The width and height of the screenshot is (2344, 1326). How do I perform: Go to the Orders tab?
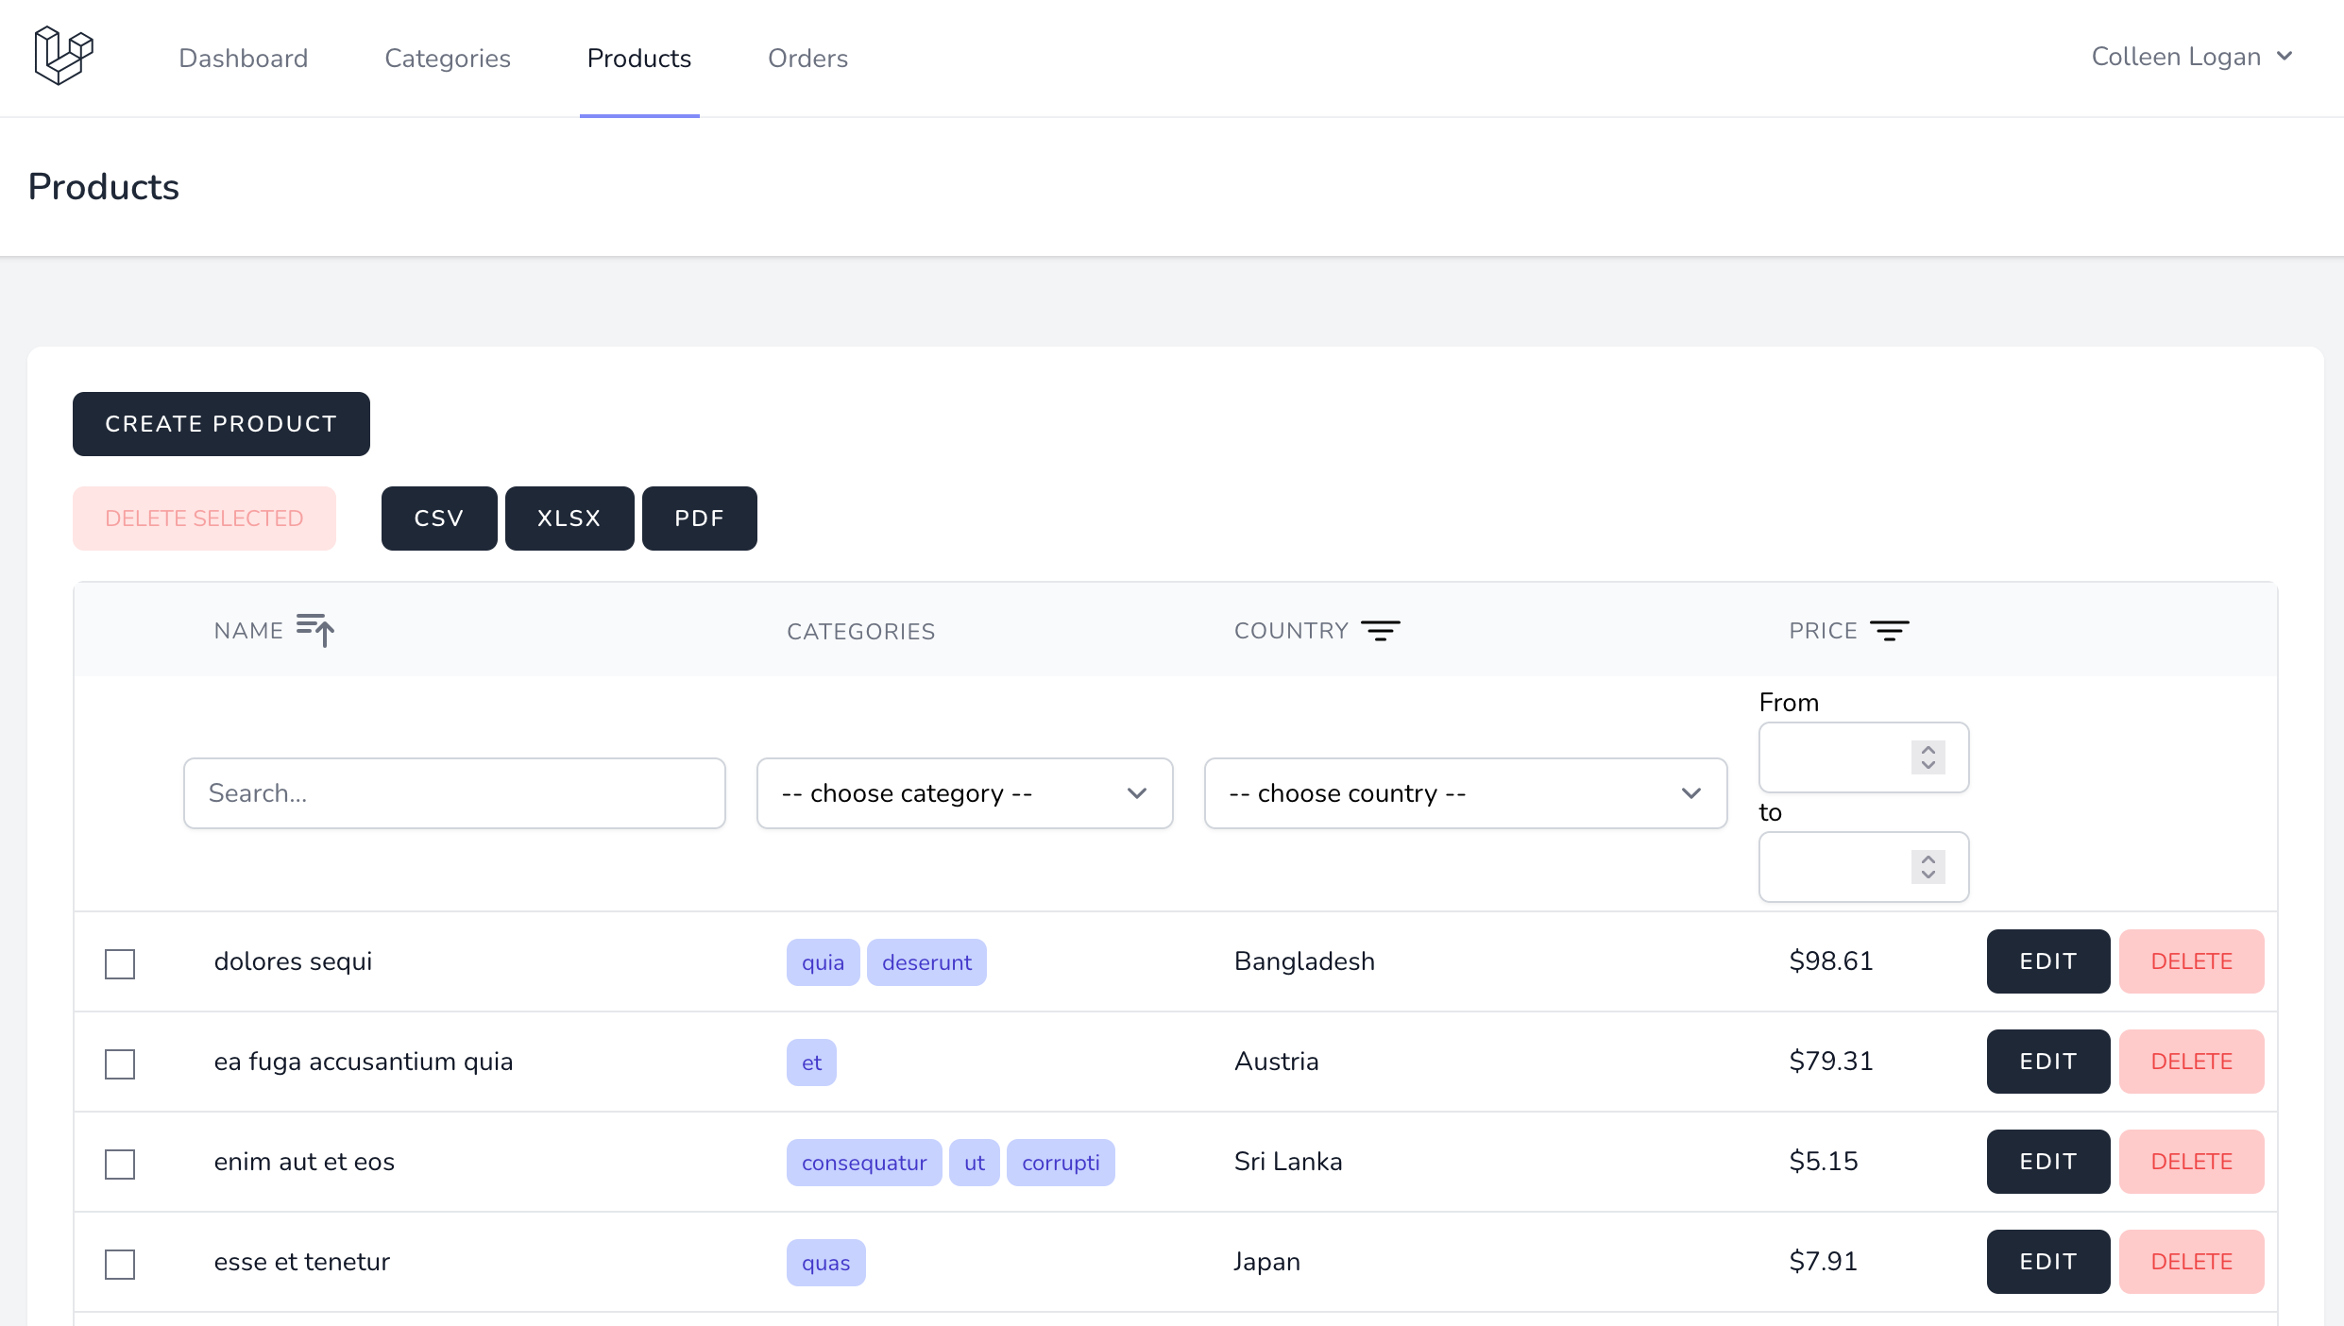tap(807, 59)
